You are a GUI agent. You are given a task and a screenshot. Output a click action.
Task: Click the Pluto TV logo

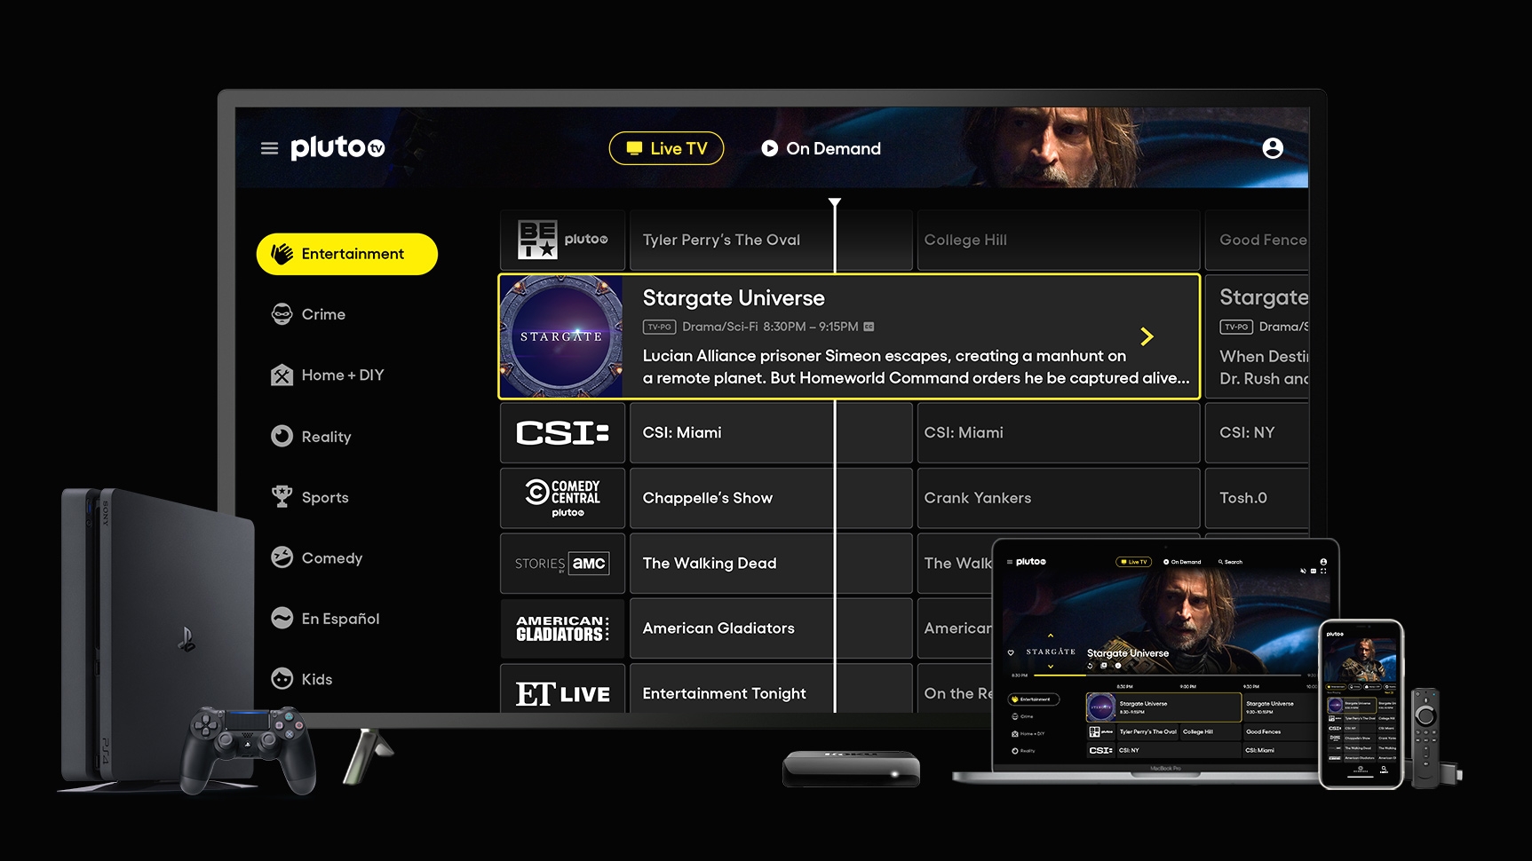pos(337,147)
